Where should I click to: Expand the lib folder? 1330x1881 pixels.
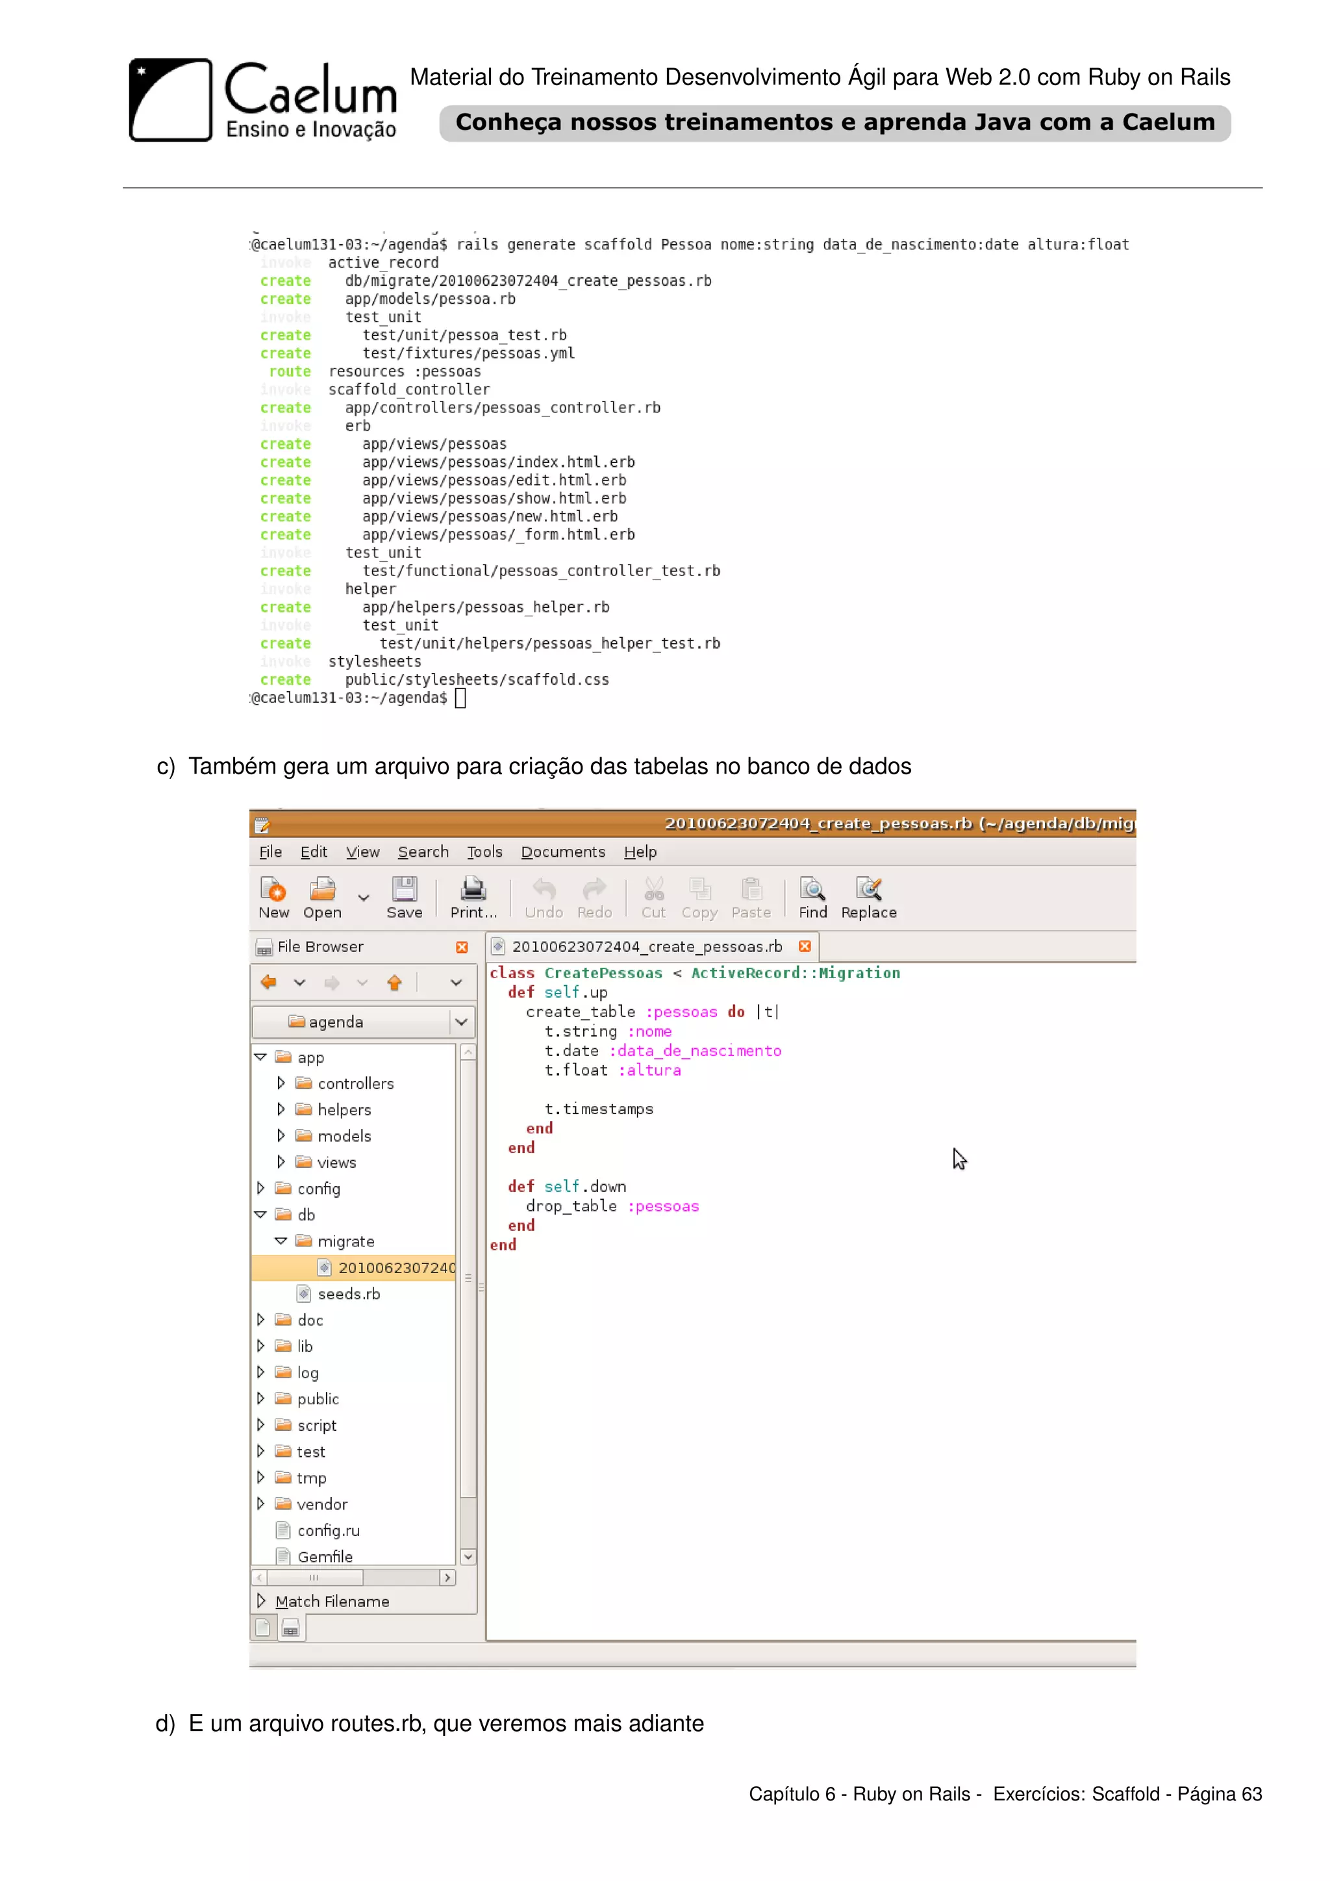260,1346
